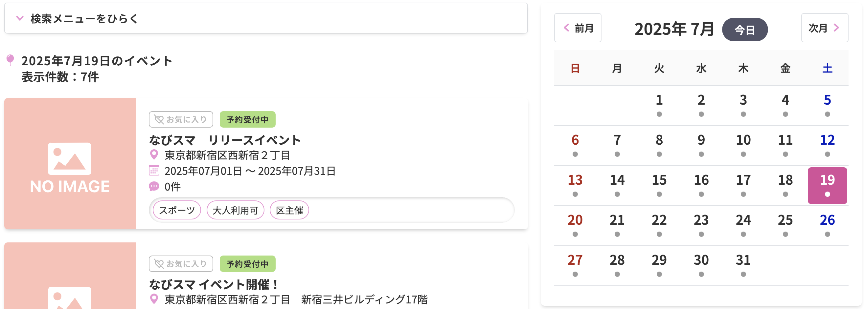Select July 19 on the calendar

tap(828, 185)
